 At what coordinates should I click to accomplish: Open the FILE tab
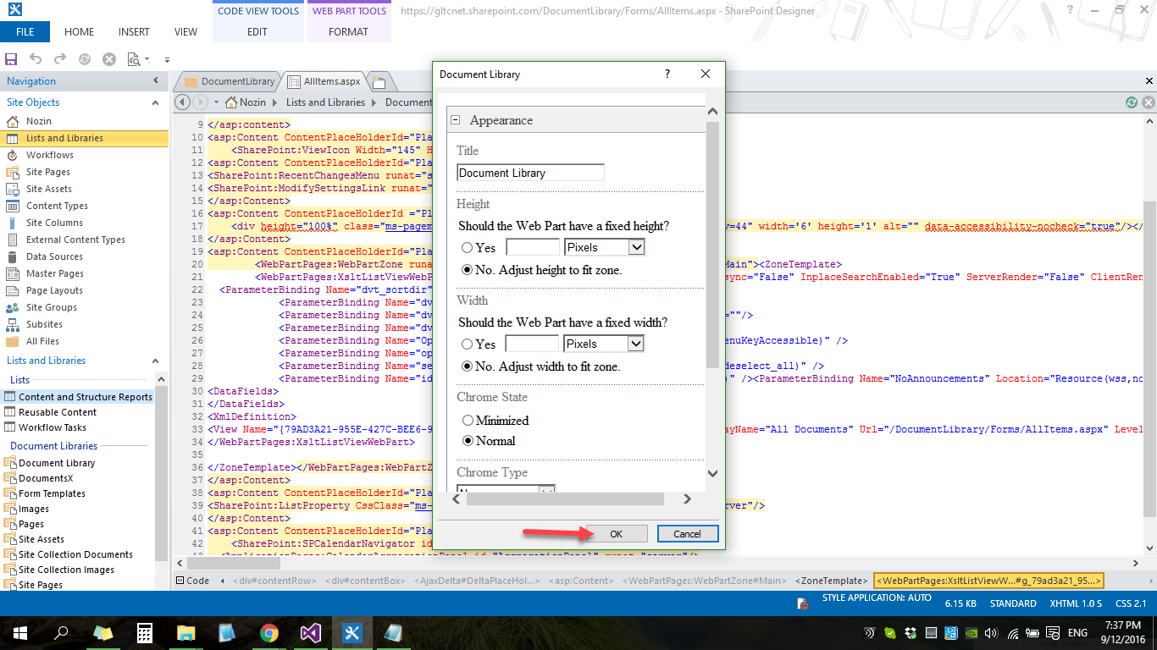tap(25, 32)
